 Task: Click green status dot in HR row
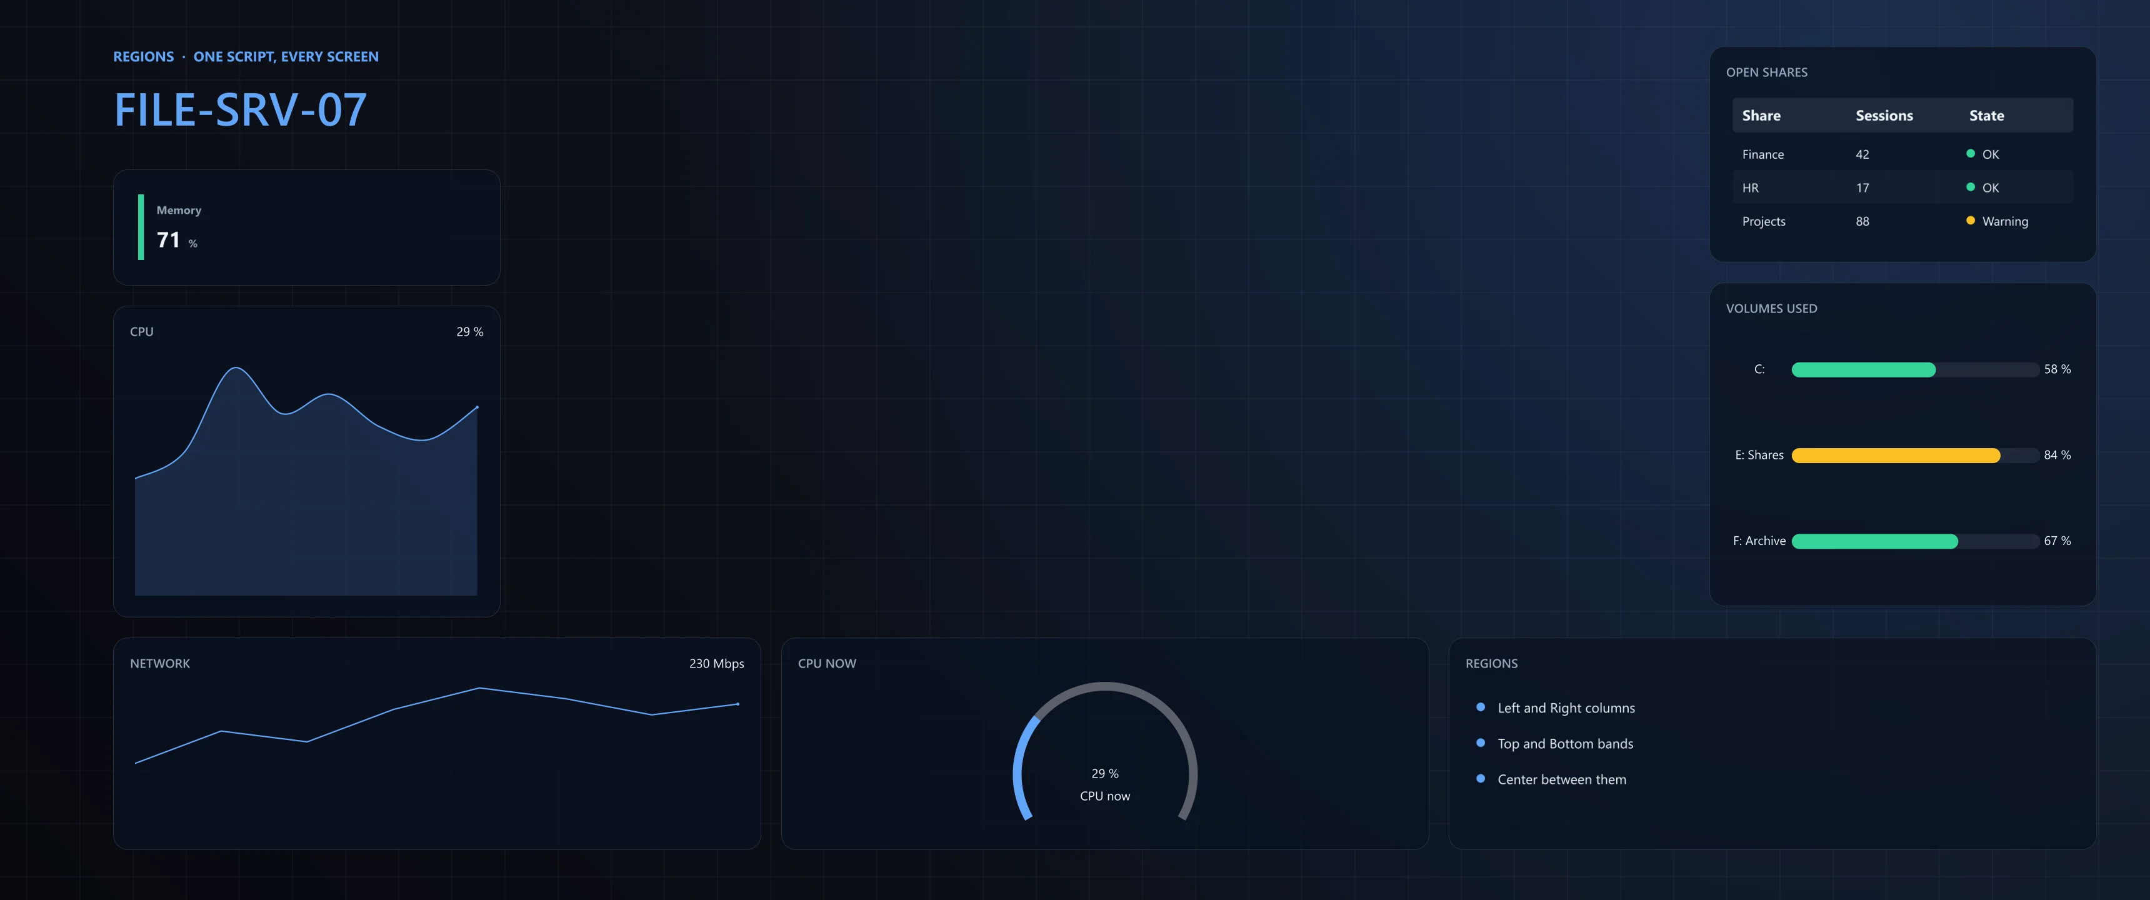1971,187
